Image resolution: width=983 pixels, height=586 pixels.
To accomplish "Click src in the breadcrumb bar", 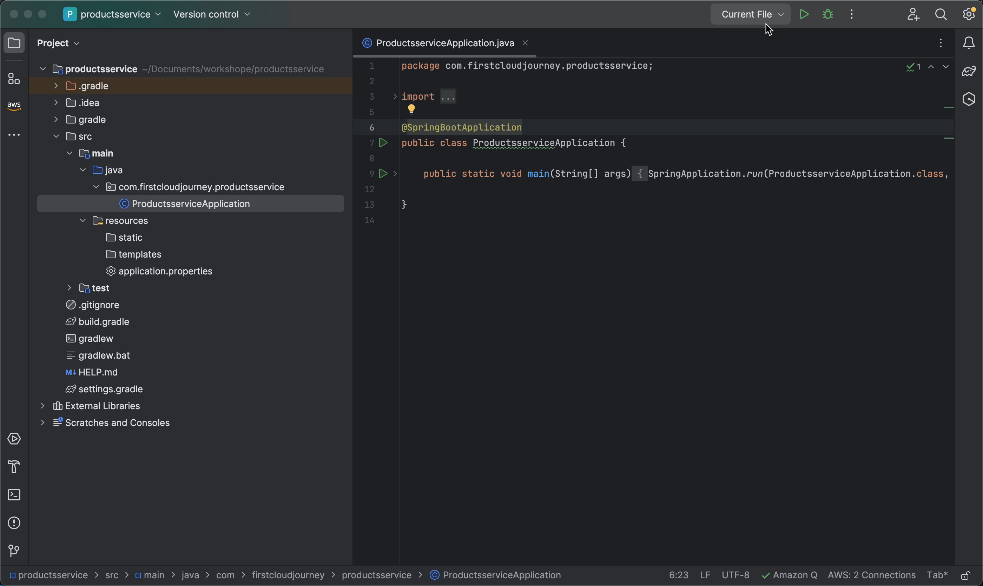I will point(112,575).
